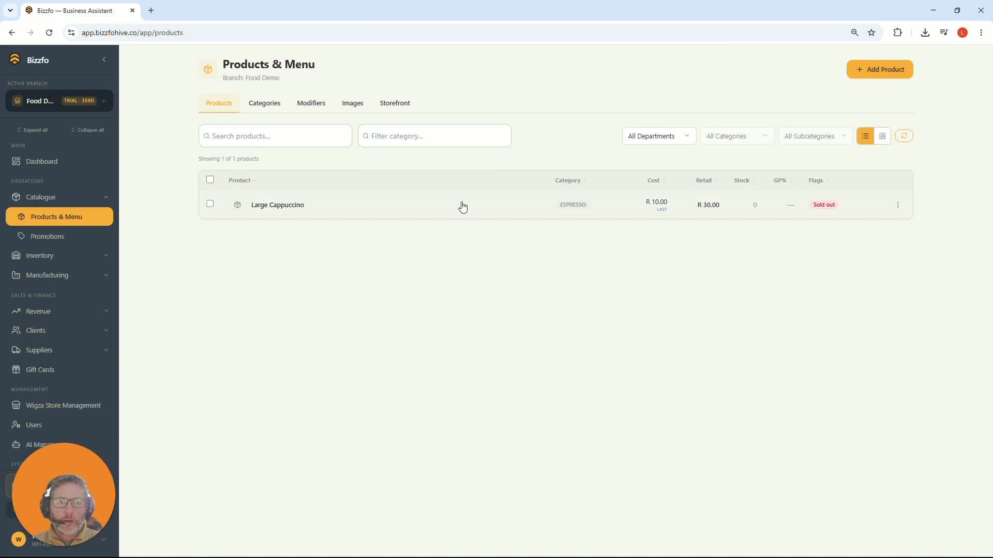
Task: Tick the Large Cappuccino row checkbox
Action: 210,204
